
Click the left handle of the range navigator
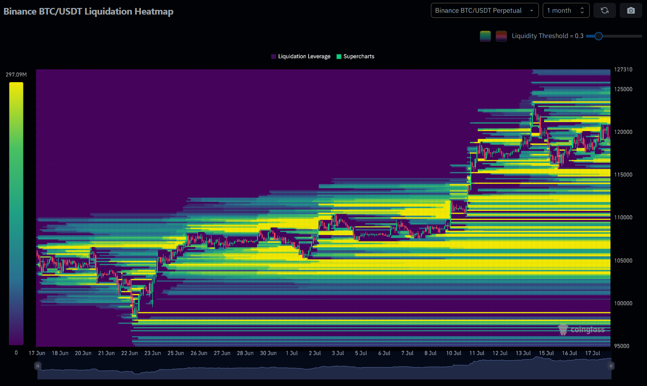click(38, 366)
